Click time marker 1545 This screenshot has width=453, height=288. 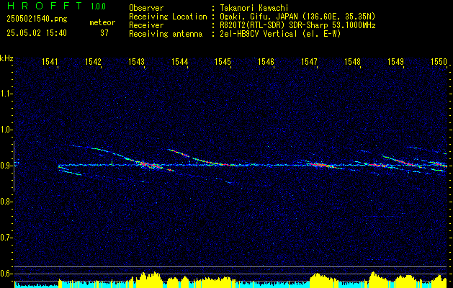coord(223,61)
